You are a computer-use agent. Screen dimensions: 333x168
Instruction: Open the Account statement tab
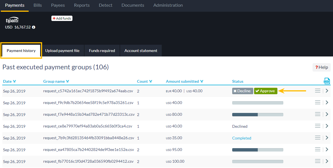(141, 51)
